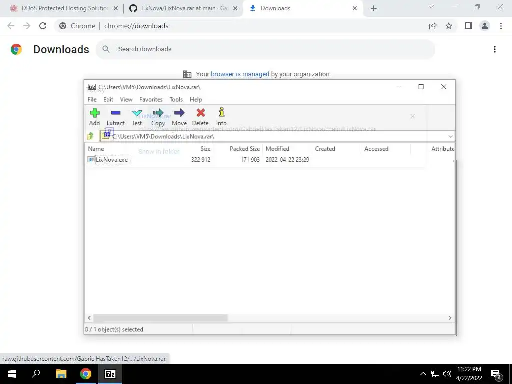Click the red Delete icon
The height and width of the screenshot is (384, 512).
point(200,117)
